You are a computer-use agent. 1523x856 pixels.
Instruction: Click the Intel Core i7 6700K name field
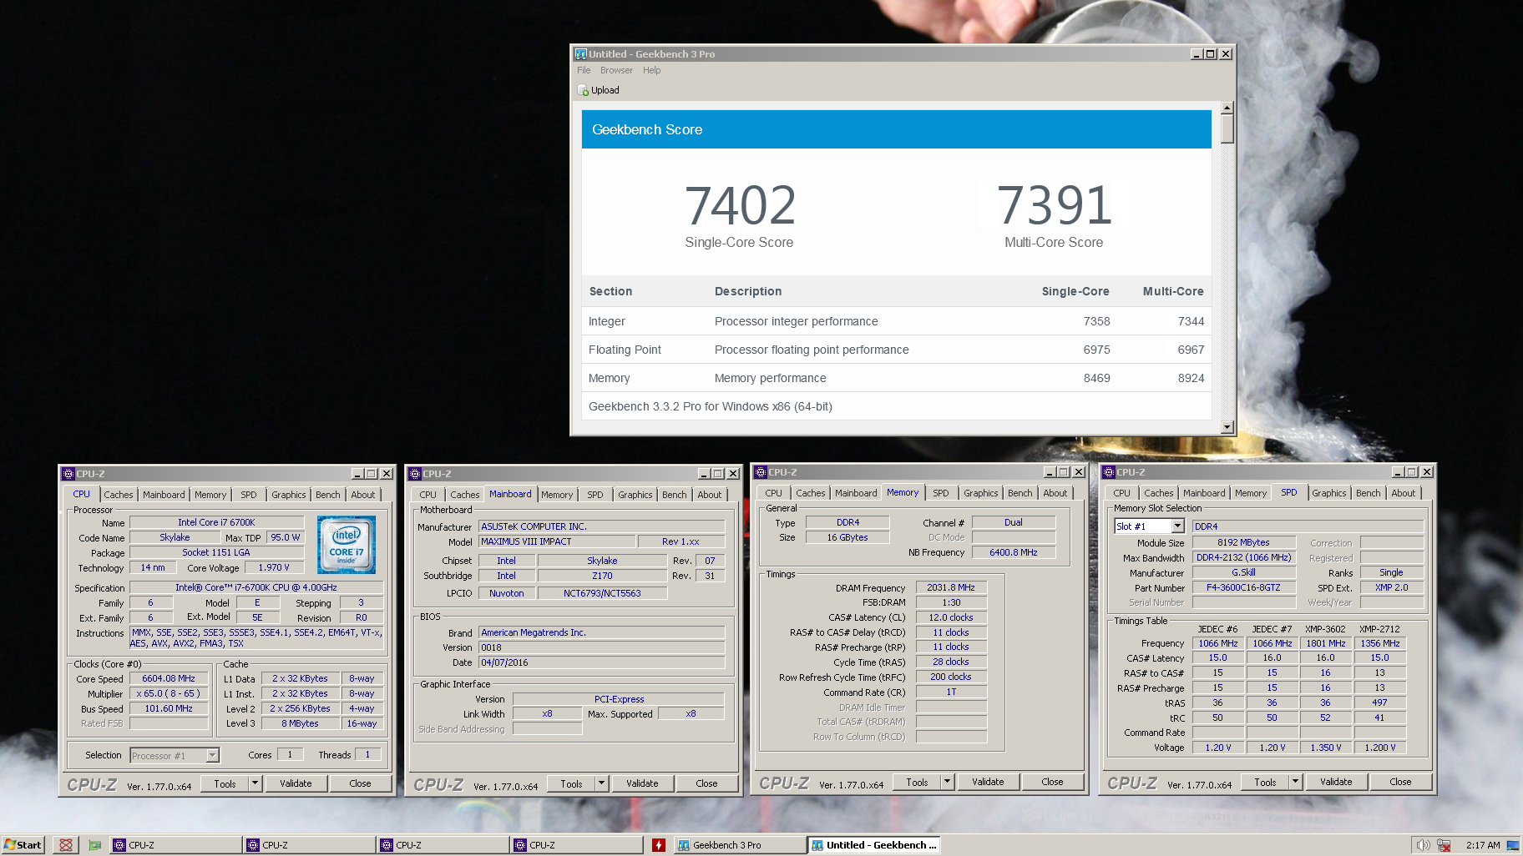(x=216, y=522)
